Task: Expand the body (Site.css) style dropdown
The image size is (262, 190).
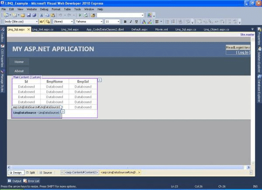Action: (36, 21)
